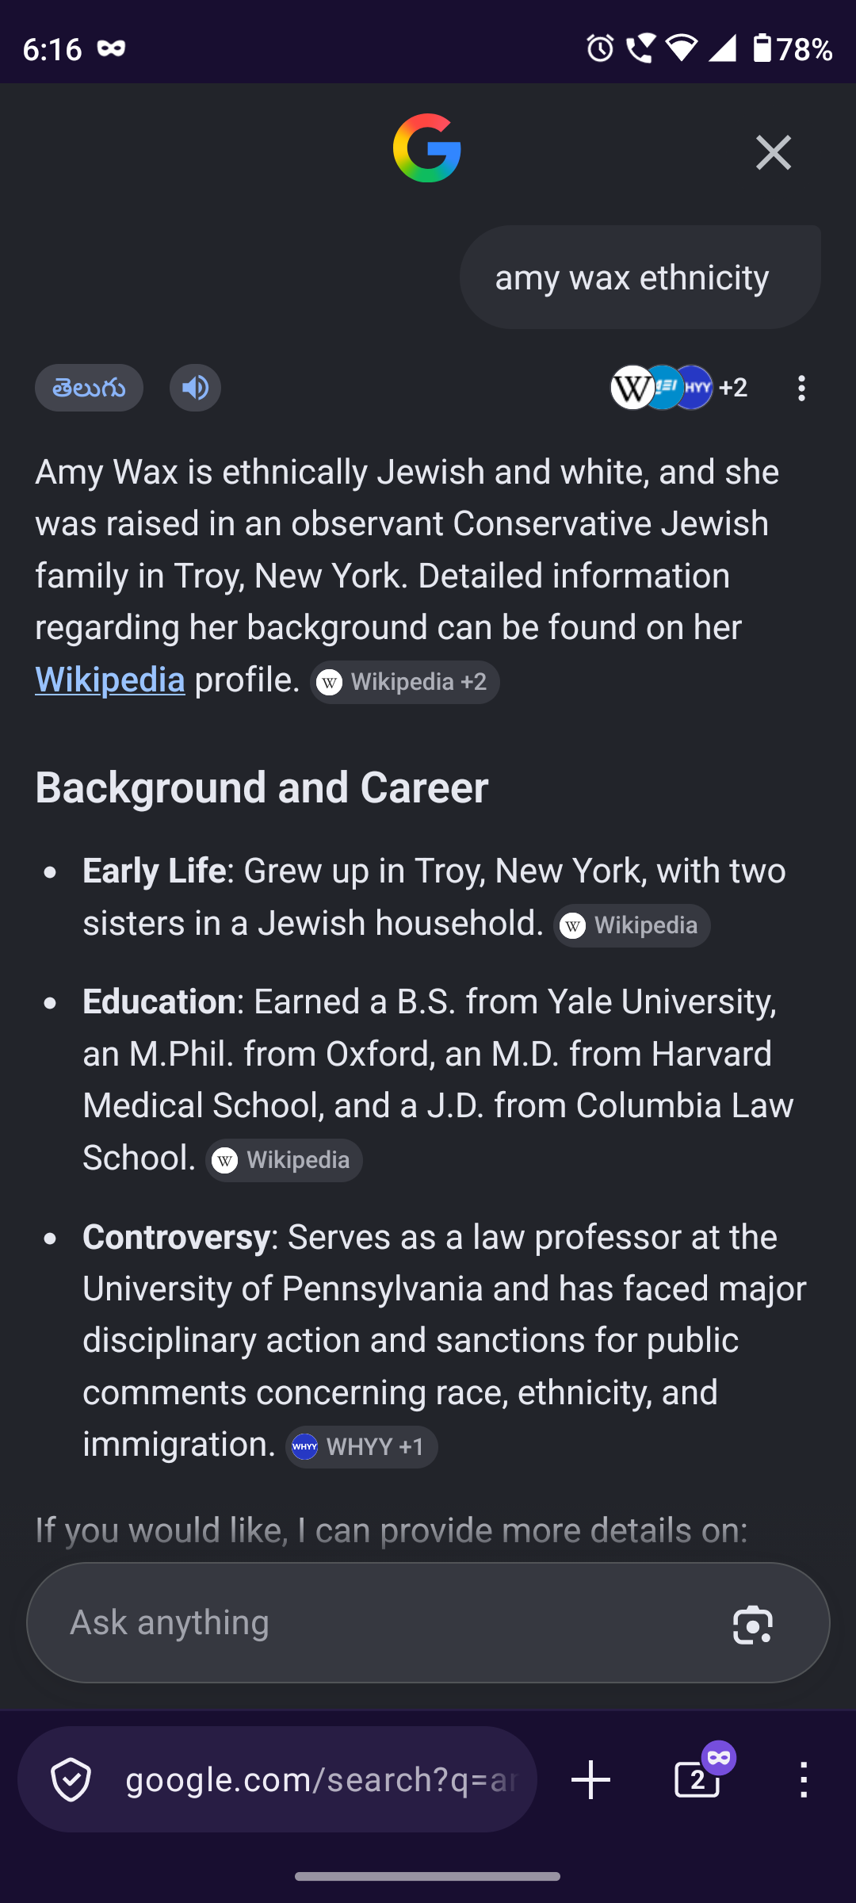Viewport: 856px width, 1903px height.
Task: Open a new tab with plus icon
Action: [591, 1780]
